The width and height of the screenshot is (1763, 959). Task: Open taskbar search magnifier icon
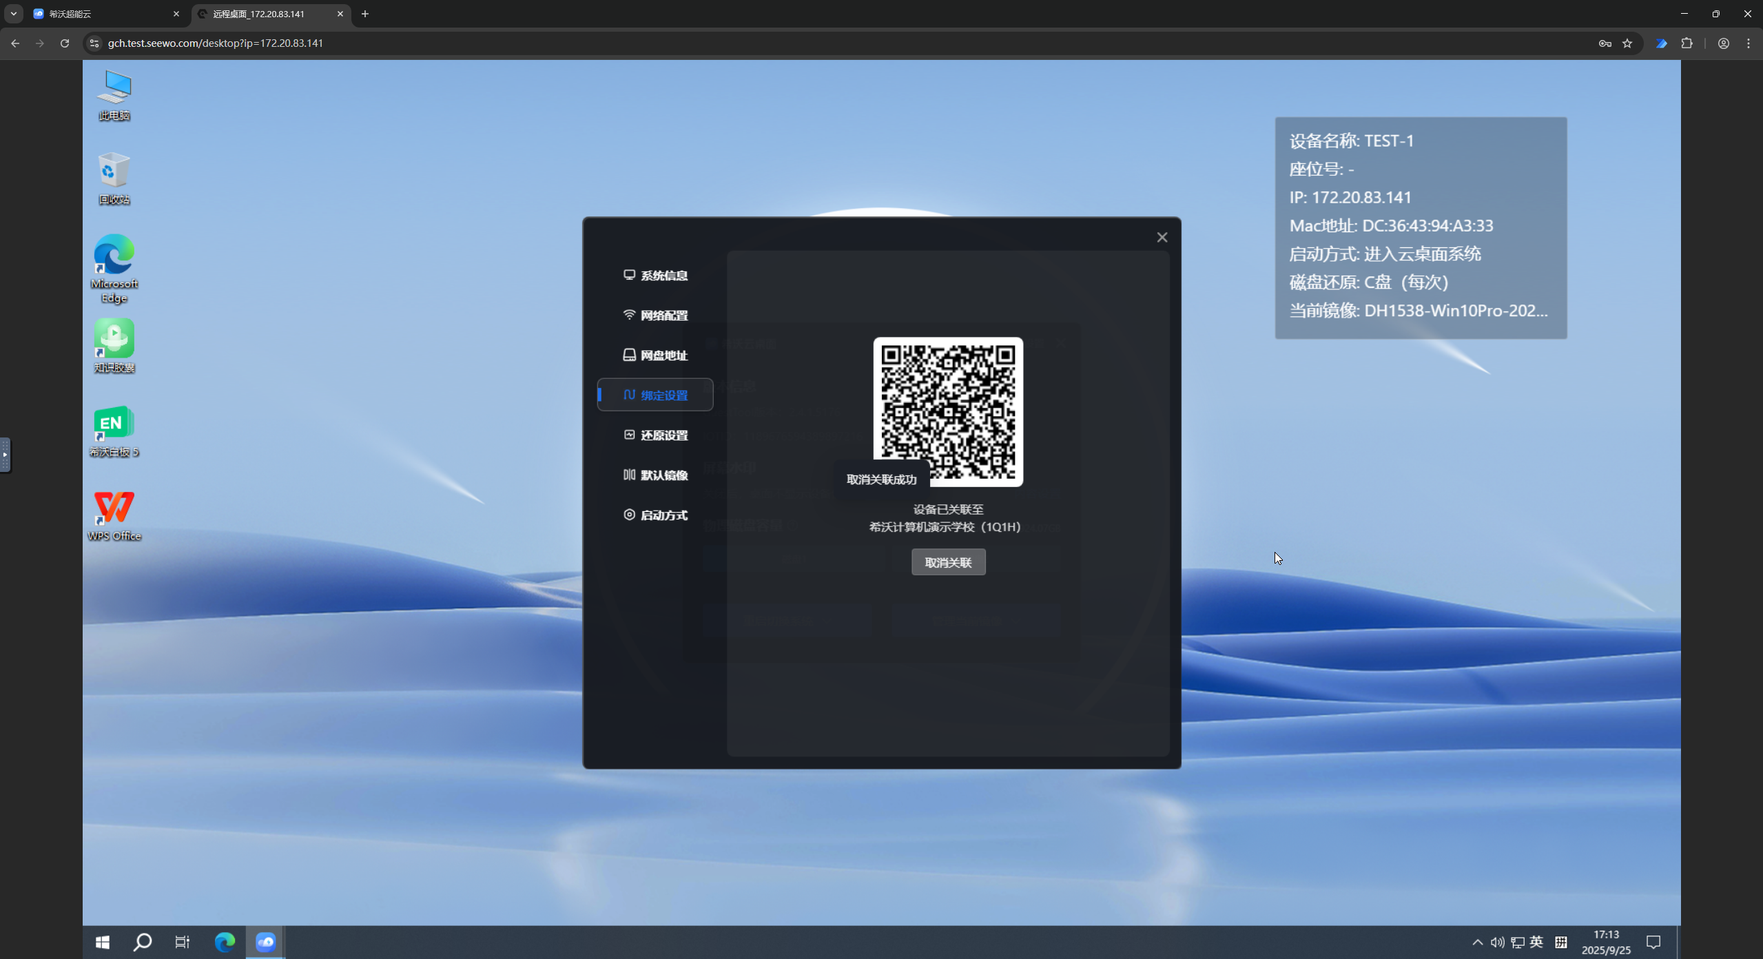click(x=143, y=942)
